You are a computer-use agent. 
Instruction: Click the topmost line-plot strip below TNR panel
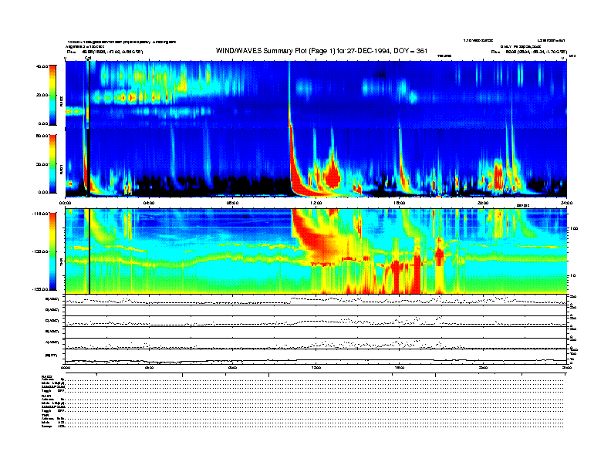316,300
